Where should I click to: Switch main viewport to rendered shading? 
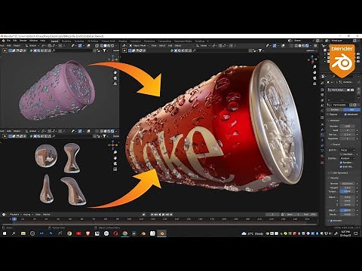point(307,46)
